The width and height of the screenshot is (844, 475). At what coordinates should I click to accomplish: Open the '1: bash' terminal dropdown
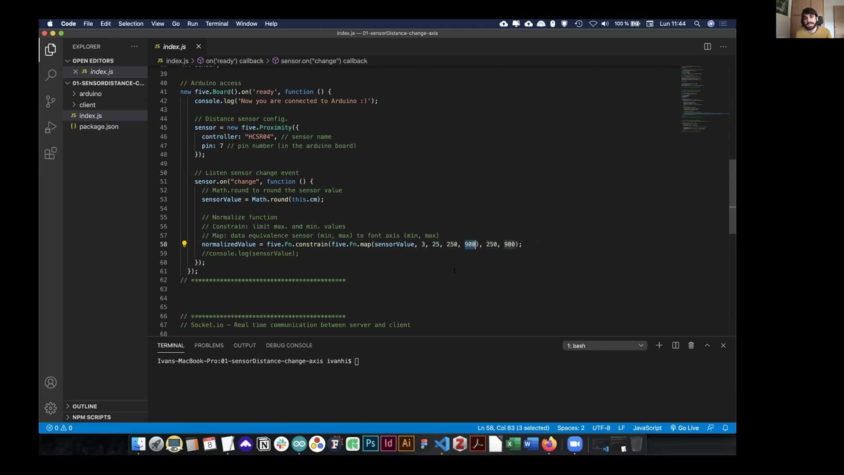tap(604, 345)
